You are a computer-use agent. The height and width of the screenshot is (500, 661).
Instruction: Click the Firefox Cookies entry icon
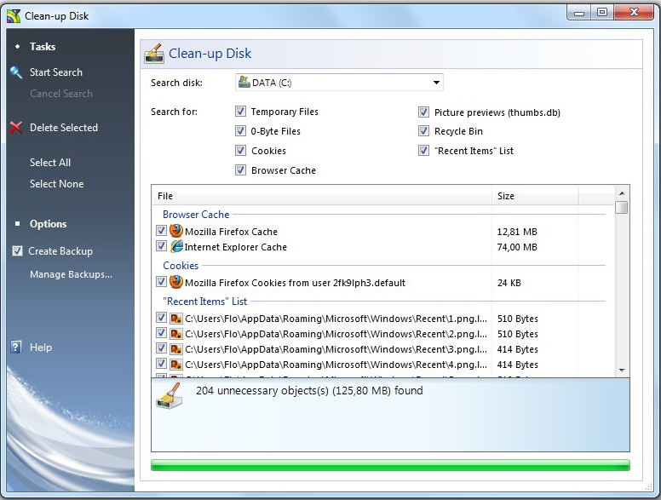(176, 283)
